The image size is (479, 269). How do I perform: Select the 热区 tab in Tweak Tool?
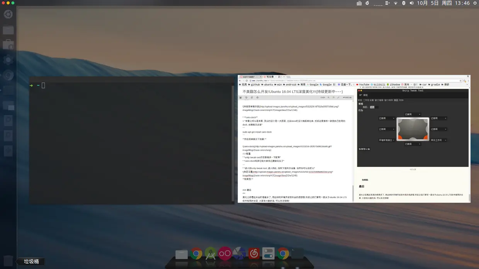396,100
